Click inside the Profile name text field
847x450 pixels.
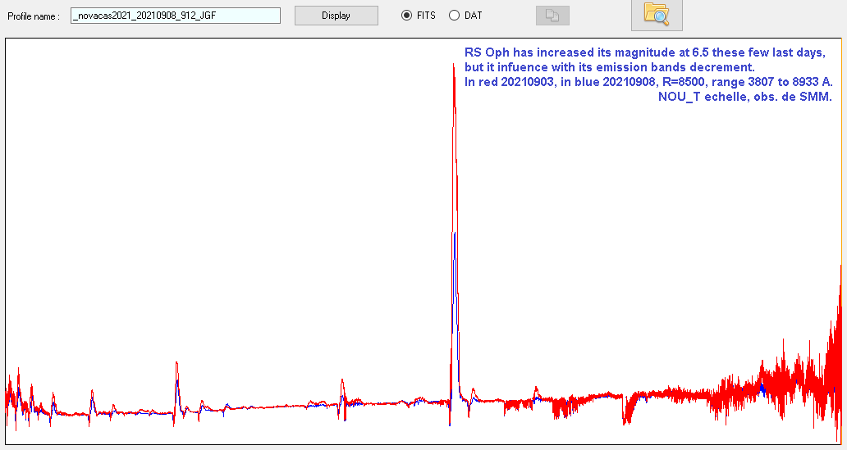175,16
